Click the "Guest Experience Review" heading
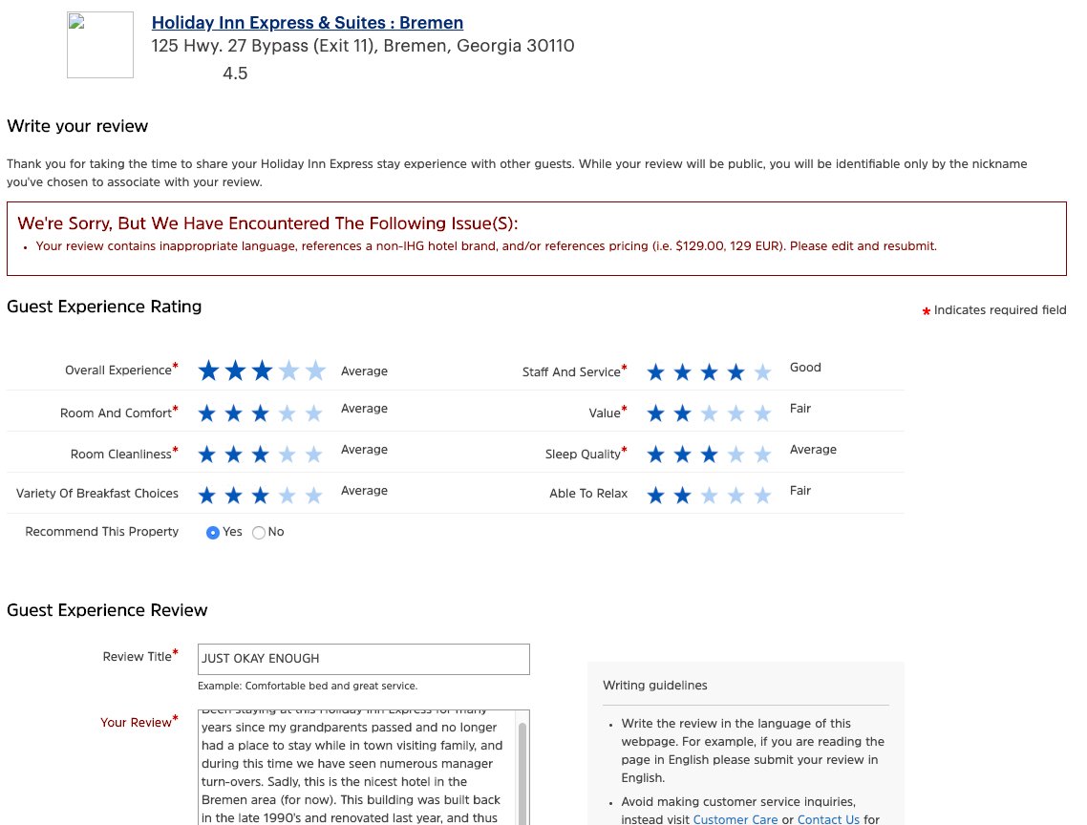The width and height of the screenshot is (1087, 825). coord(107,610)
